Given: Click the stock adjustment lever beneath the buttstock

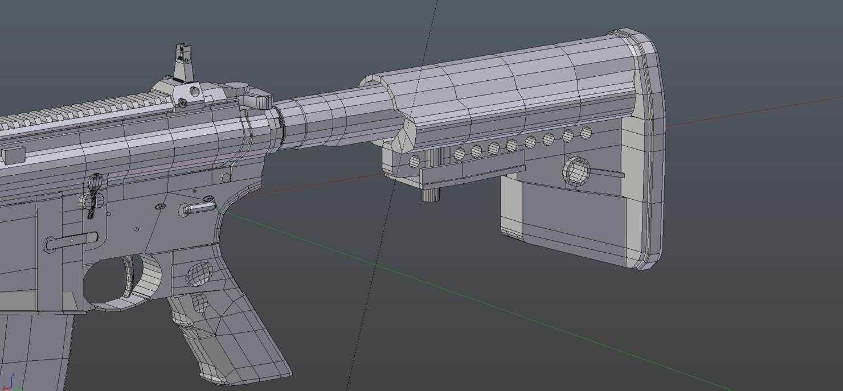Looking at the screenshot, I should point(430,196).
